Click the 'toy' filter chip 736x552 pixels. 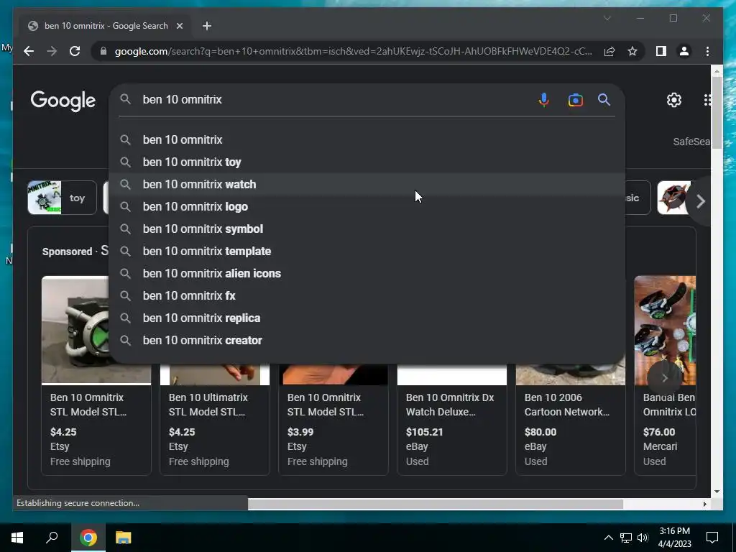point(62,198)
